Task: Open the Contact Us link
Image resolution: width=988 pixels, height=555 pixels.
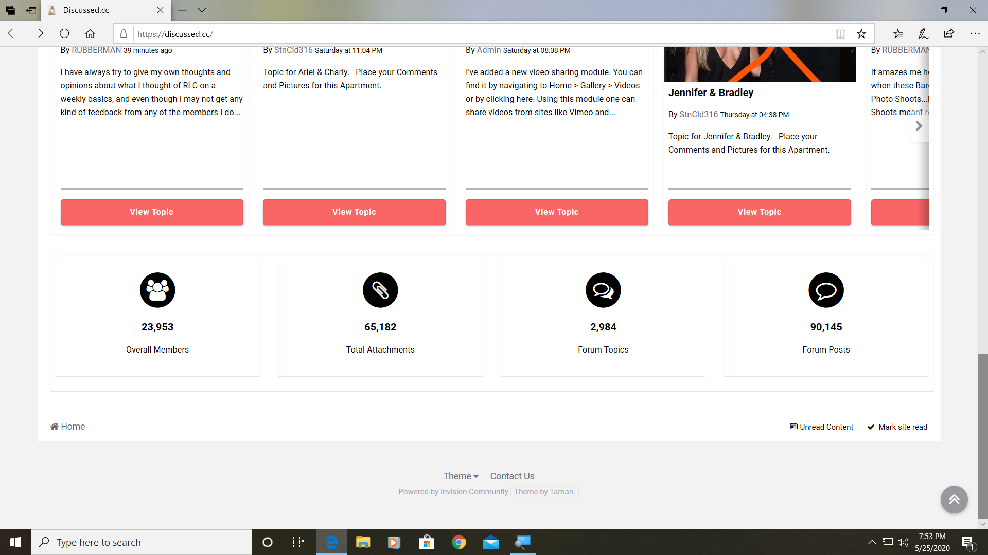Action: click(512, 476)
